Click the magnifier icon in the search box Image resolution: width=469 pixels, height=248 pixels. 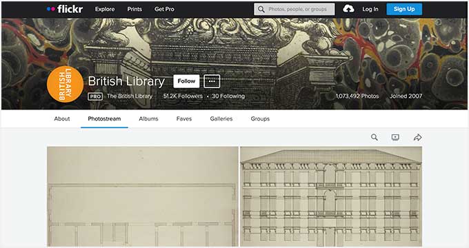[261, 9]
